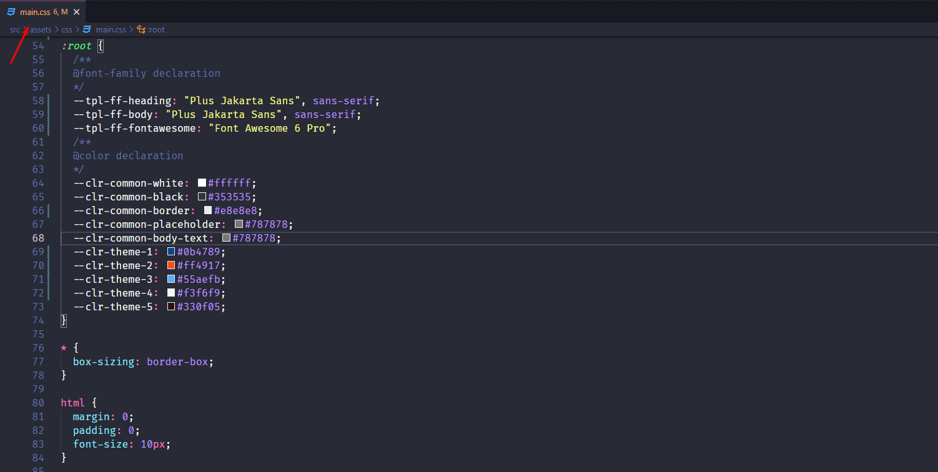
Task: Open color picker for #ff4917 swatch
Action: tap(171, 265)
